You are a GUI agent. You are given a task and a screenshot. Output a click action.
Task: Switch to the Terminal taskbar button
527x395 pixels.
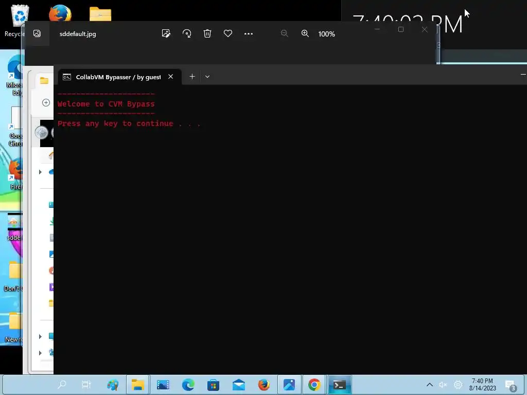(x=340, y=385)
